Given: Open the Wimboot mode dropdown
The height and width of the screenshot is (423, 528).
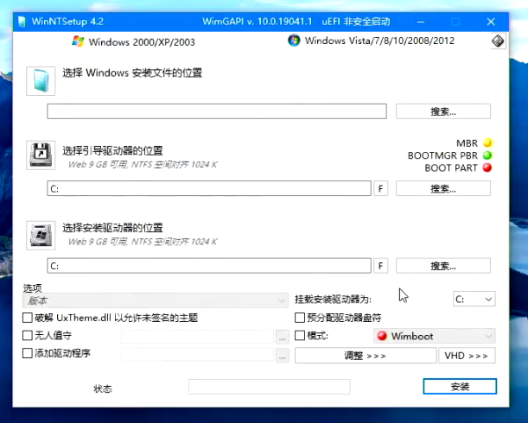Looking at the screenshot, I should click(435, 336).
